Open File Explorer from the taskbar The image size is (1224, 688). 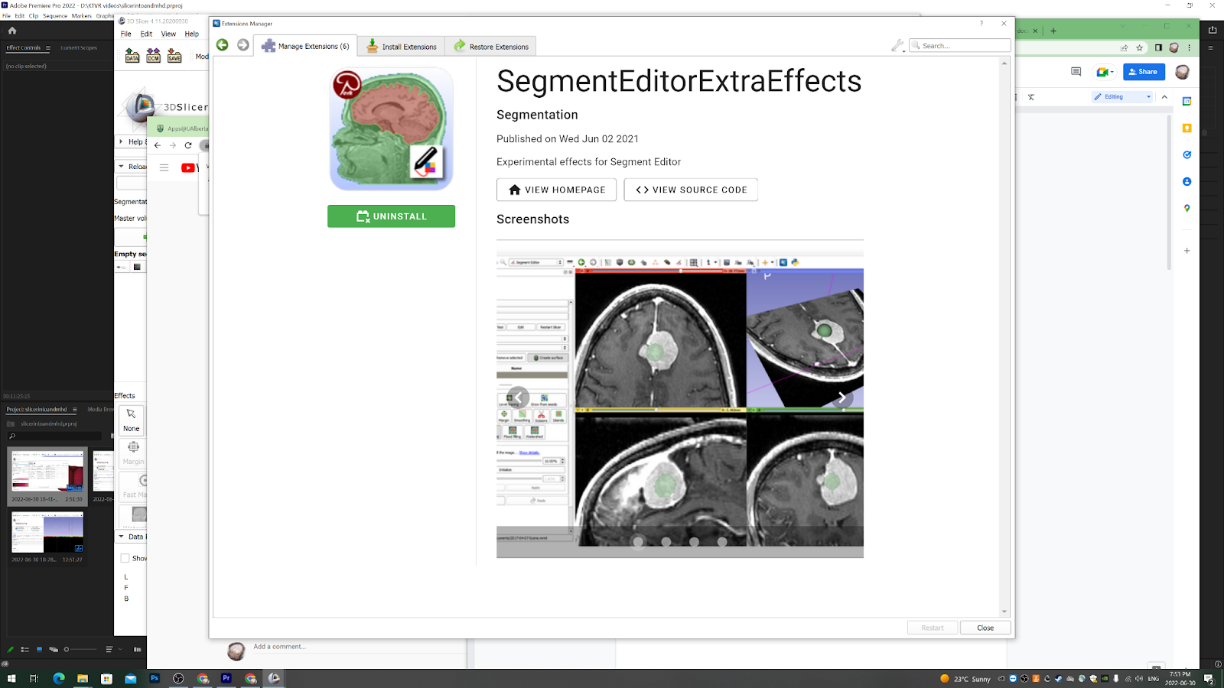tap(83, 678)
